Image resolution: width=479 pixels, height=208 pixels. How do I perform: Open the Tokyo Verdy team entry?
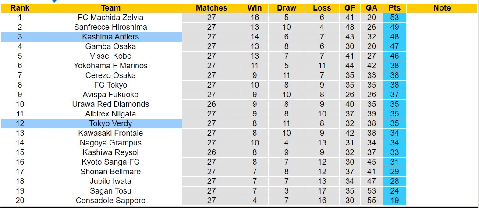tap(110, 123)
